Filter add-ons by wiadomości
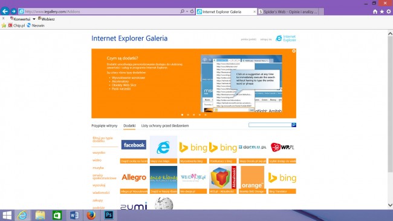 (101, 193)
